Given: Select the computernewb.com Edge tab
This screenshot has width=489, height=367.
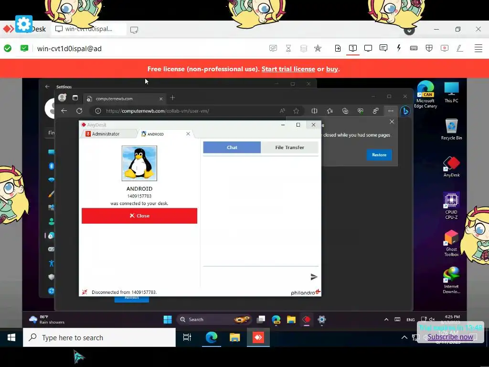Looking at the screenshot, I should pos(125,98).
